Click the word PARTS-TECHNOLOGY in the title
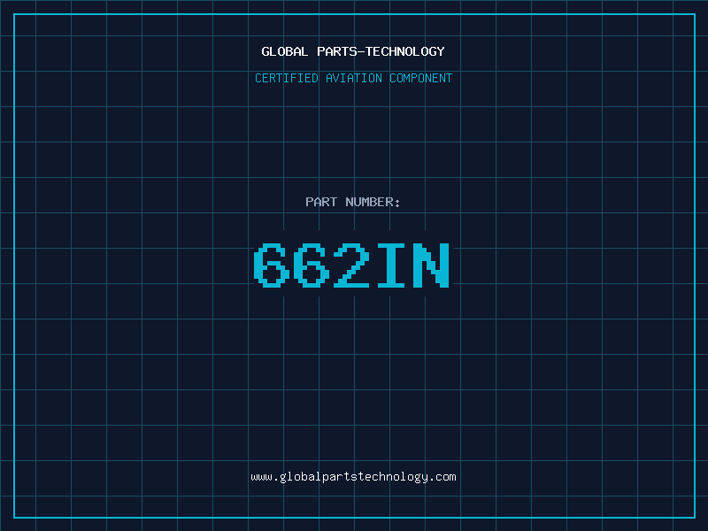 381,51
